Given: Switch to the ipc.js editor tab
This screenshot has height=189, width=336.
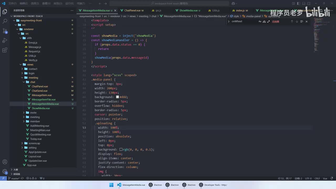Looking at the screenshot, I should tap(158, 10).
